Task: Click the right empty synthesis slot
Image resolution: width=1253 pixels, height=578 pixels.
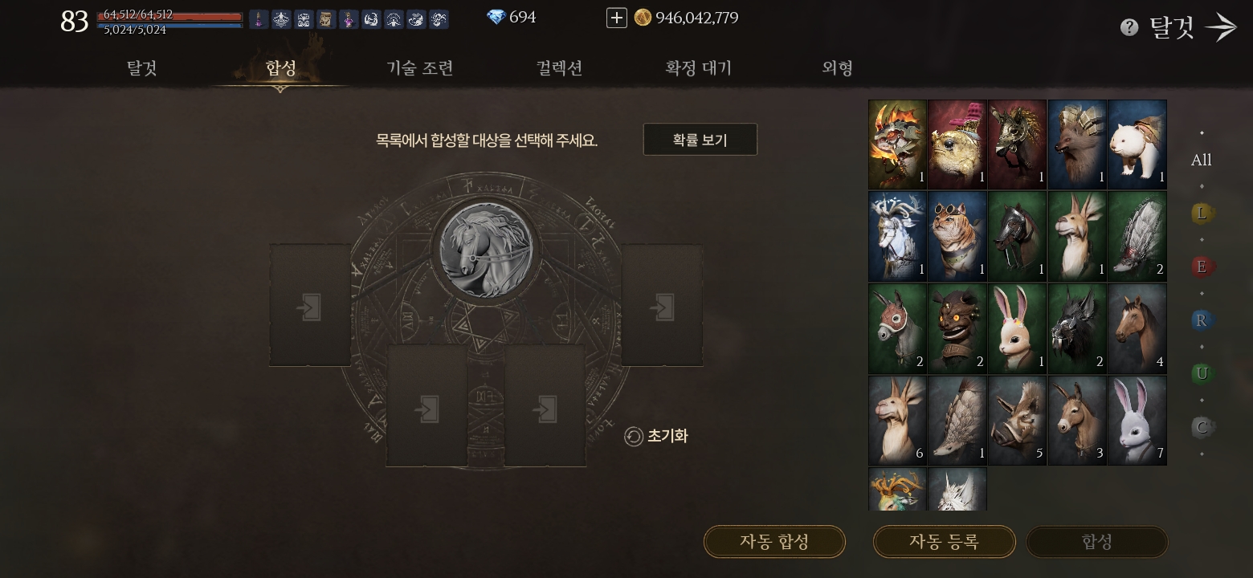Action: coord(662,306)
